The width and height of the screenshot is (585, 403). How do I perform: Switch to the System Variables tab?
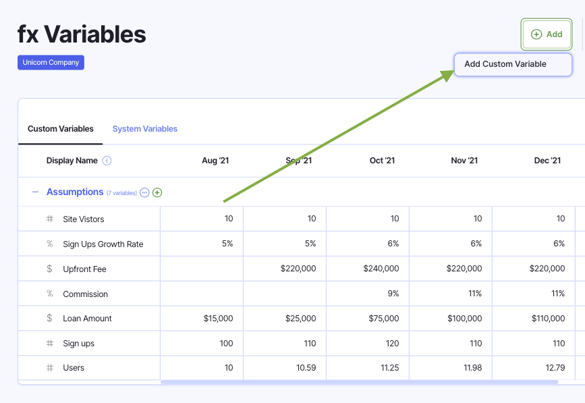click(145, 129)
